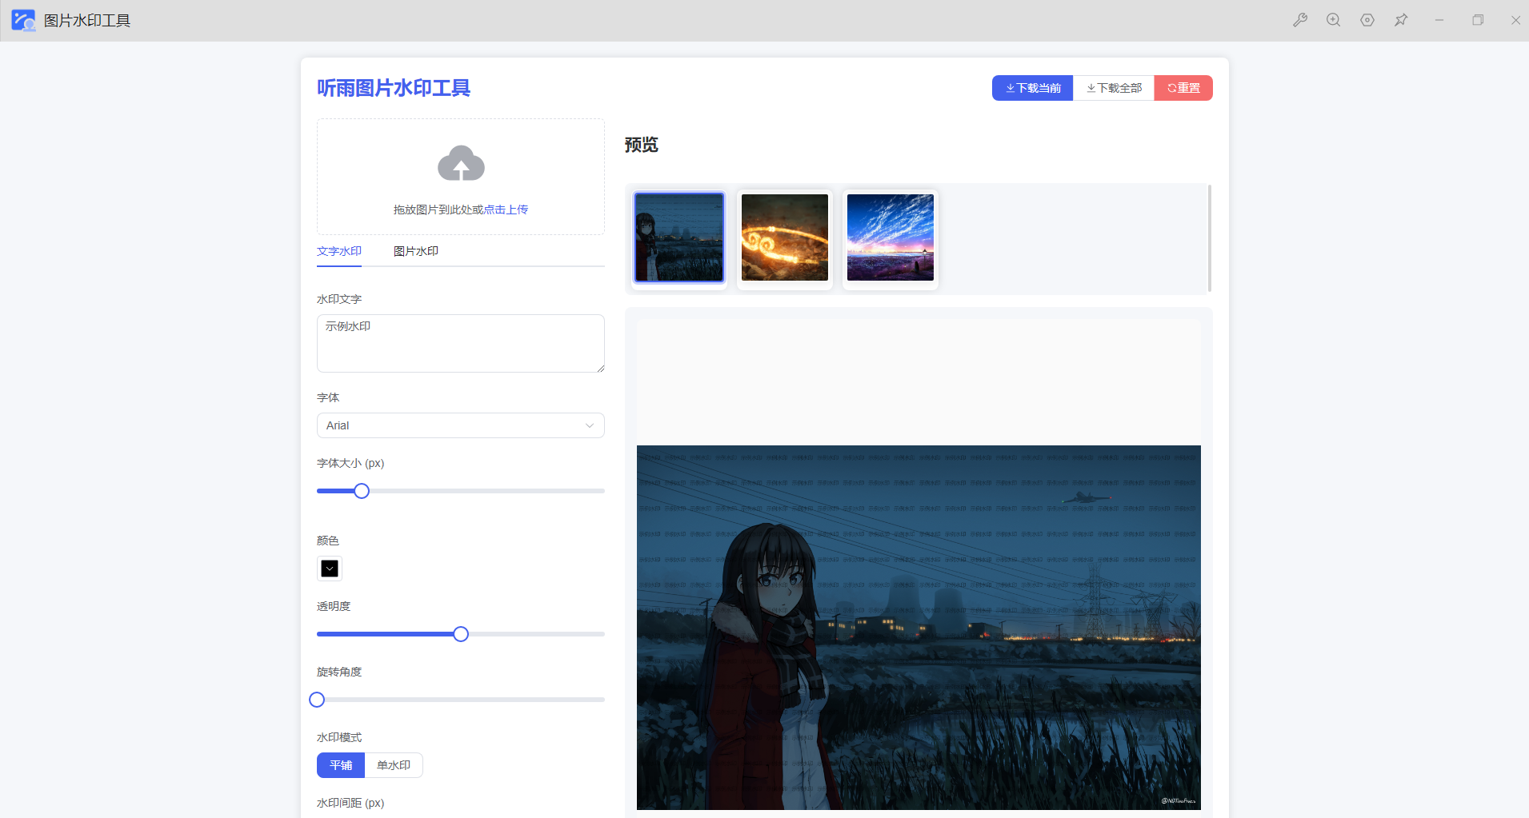Close the 图片水印工具 window
Viewport: 1529px width, 818px height.
click(1515, 20)
